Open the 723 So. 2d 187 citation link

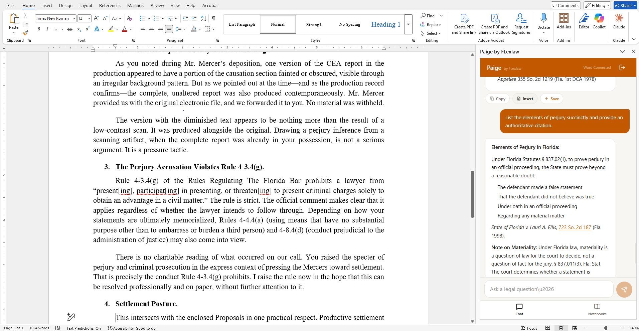click(575, 227)
